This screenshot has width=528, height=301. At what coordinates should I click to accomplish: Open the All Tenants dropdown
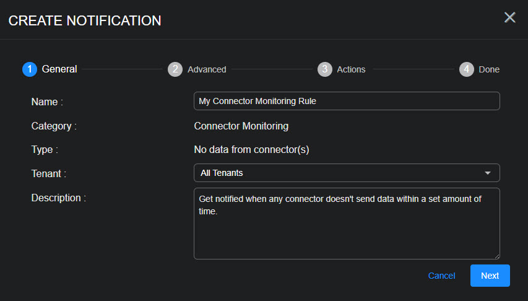(340, 173)
